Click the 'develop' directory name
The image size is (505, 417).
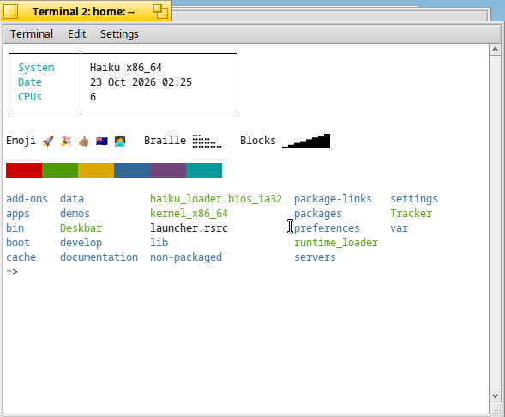[x=81, y=243]
